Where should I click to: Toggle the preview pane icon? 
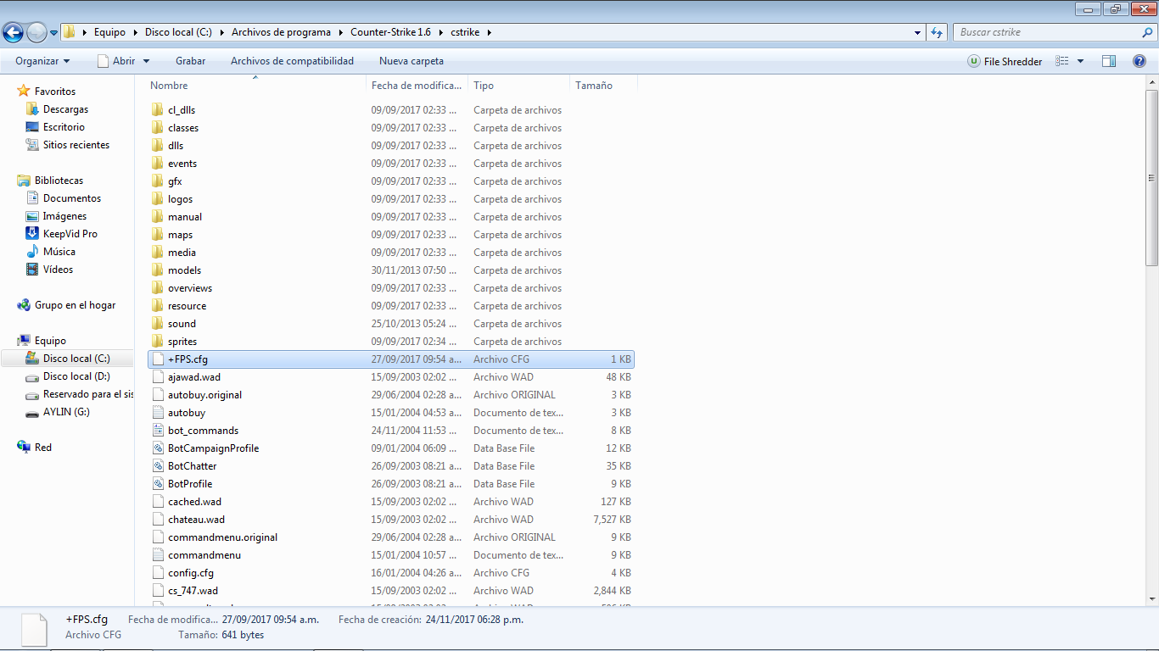[x=1109, y=61]
